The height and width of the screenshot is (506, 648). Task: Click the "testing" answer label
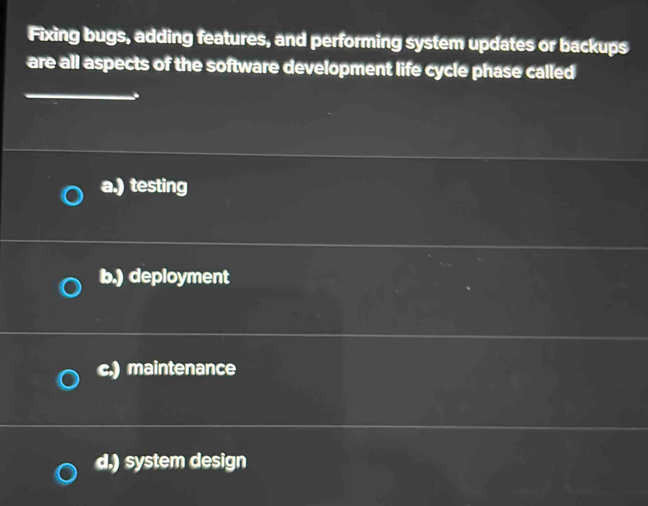click(x=159, y=187)
